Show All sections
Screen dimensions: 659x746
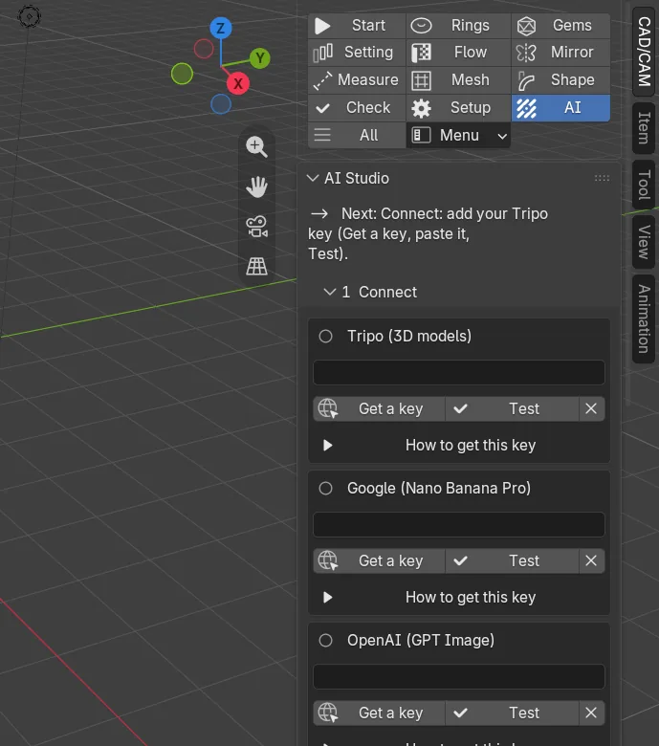357,135
